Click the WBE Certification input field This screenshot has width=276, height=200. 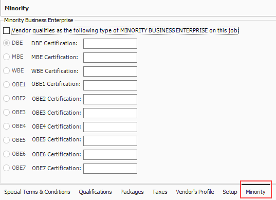click(110, 71)
